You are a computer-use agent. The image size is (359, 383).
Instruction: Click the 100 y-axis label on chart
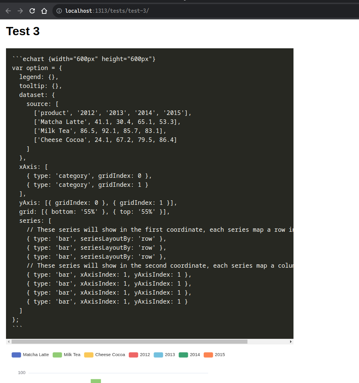coord(22,373)
